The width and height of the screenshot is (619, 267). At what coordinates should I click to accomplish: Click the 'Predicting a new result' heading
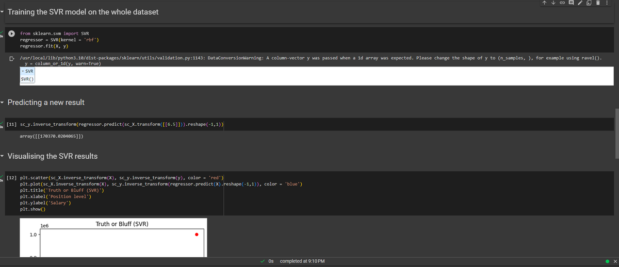coord(46,103)
